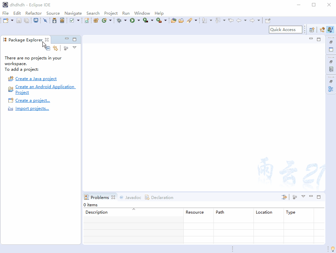This screenshot has width=336, height=253.
Task: Click the Open Type folder icon
Action: [x=174, y=21]
